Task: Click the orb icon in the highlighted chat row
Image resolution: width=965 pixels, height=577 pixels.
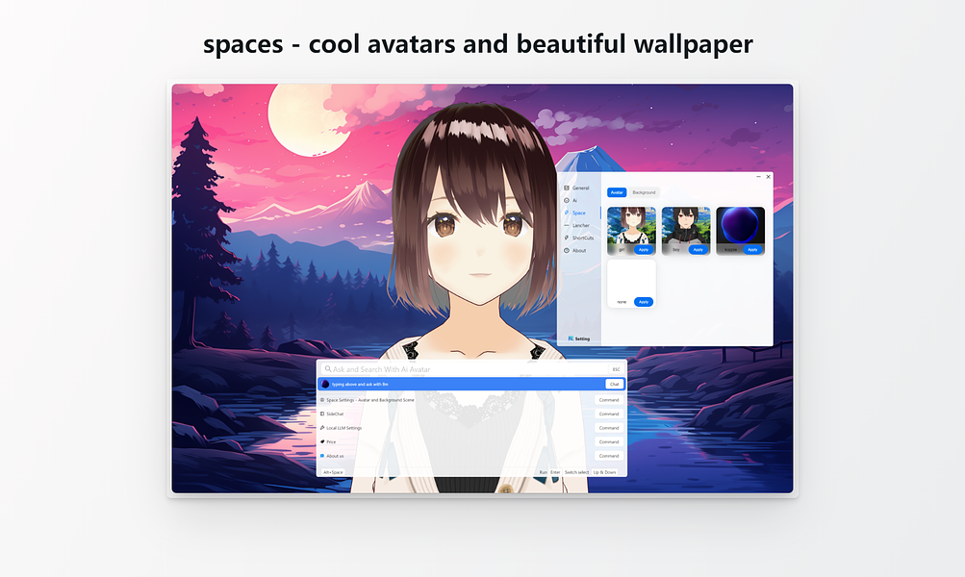Action: (325, 385)
